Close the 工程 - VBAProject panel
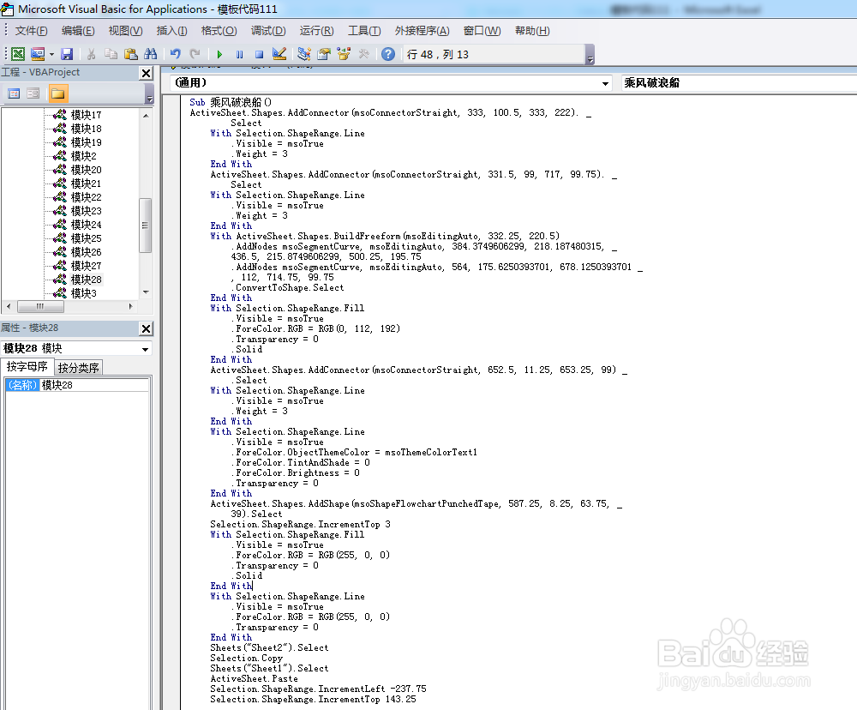Screen dimensions: 857x710 (x=147, y=73)
